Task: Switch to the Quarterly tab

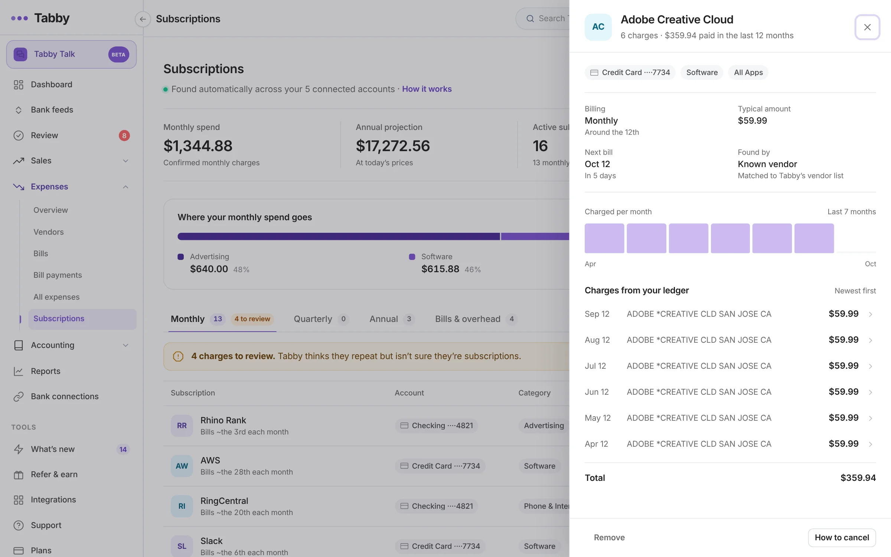Action: [x=321, y=319]
